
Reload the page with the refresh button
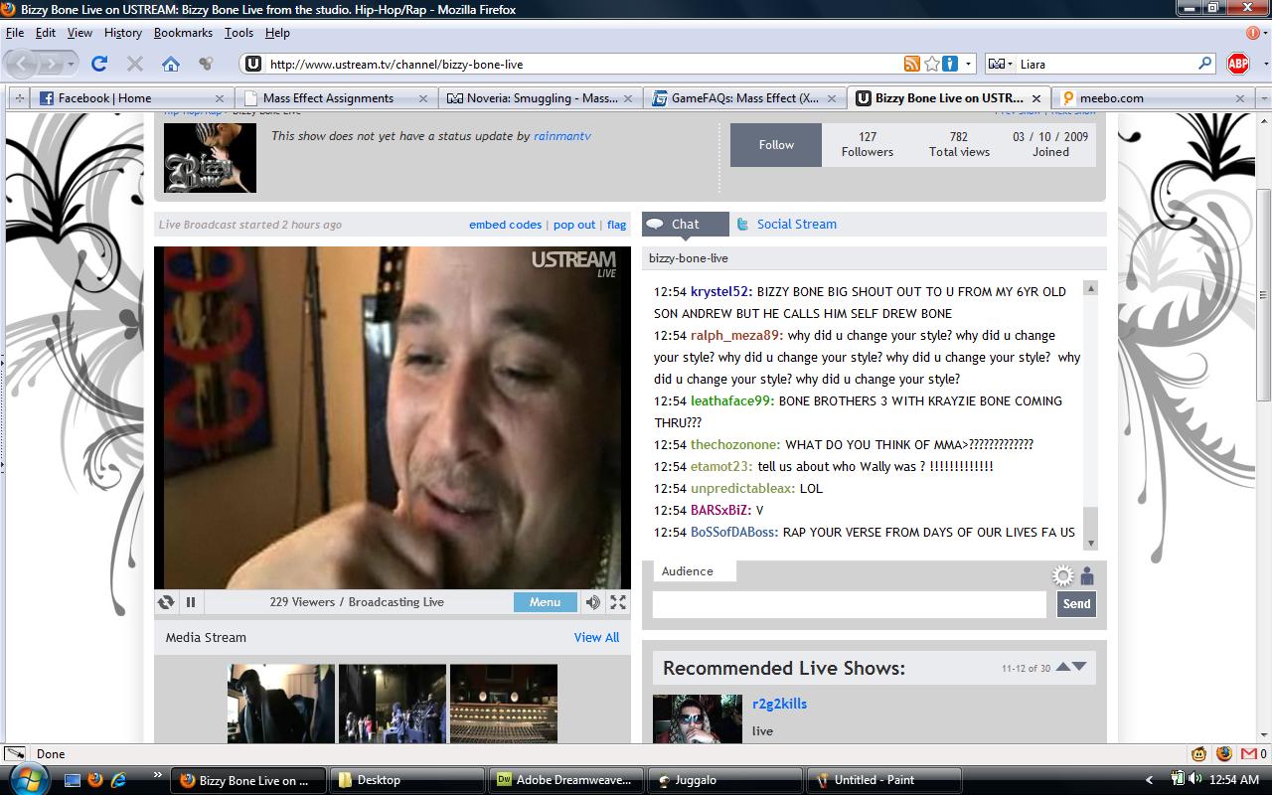coord(99,64)
